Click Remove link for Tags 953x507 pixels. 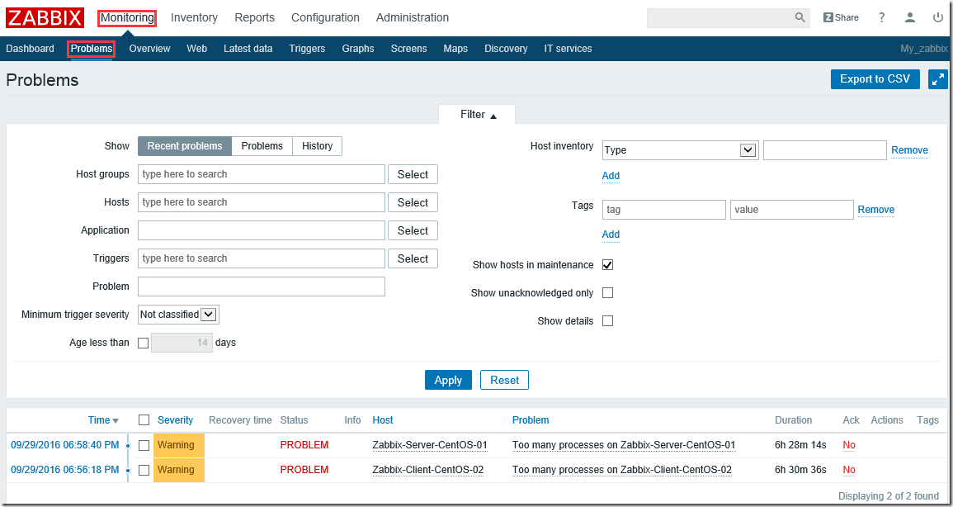[875, 210]
